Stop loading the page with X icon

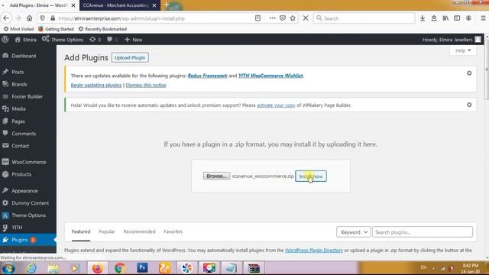(306, 18)
